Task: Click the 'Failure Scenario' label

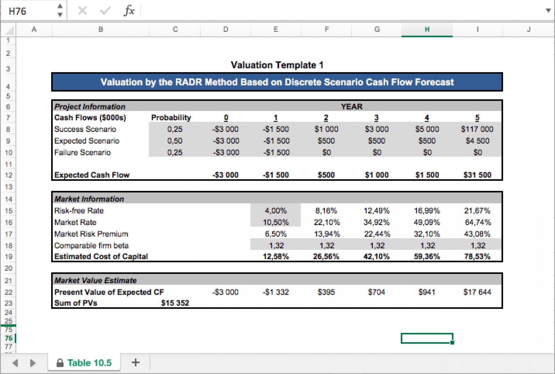Action: [82, 152]
